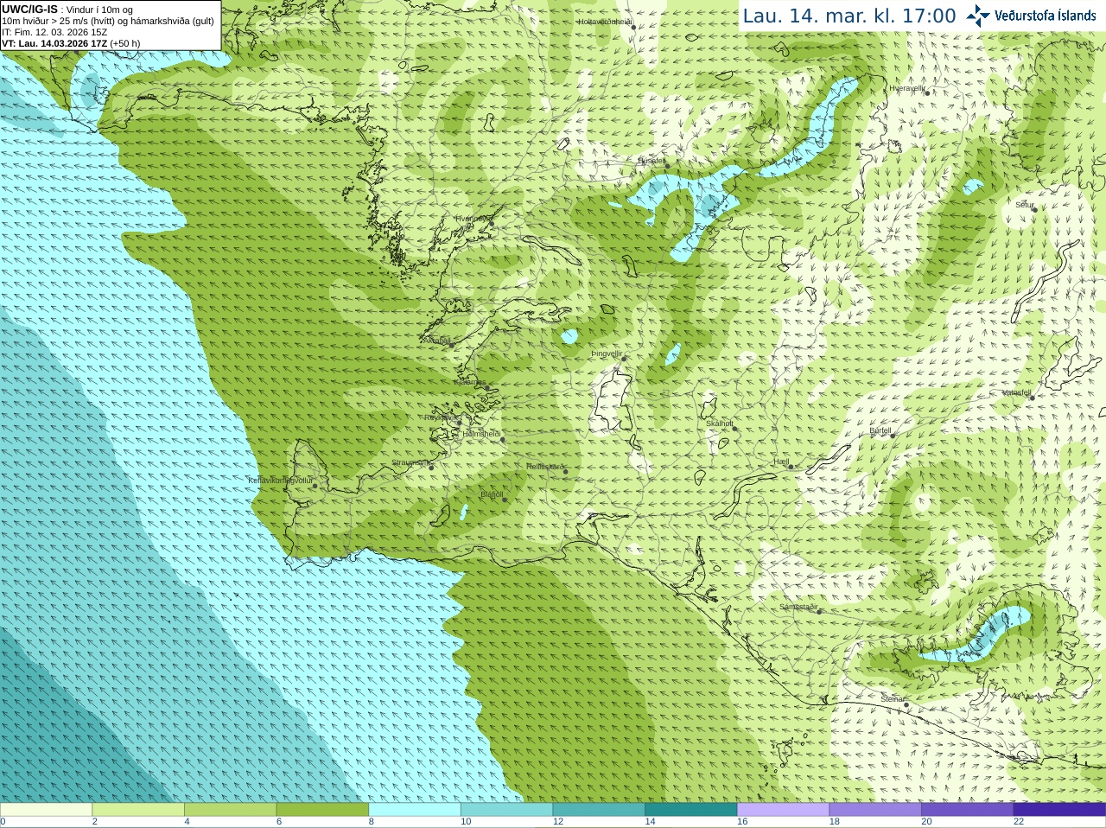This screenshot has height=828, width=1106.
Task: Click legend tick value 10
Action: click(x=466, y=822)
